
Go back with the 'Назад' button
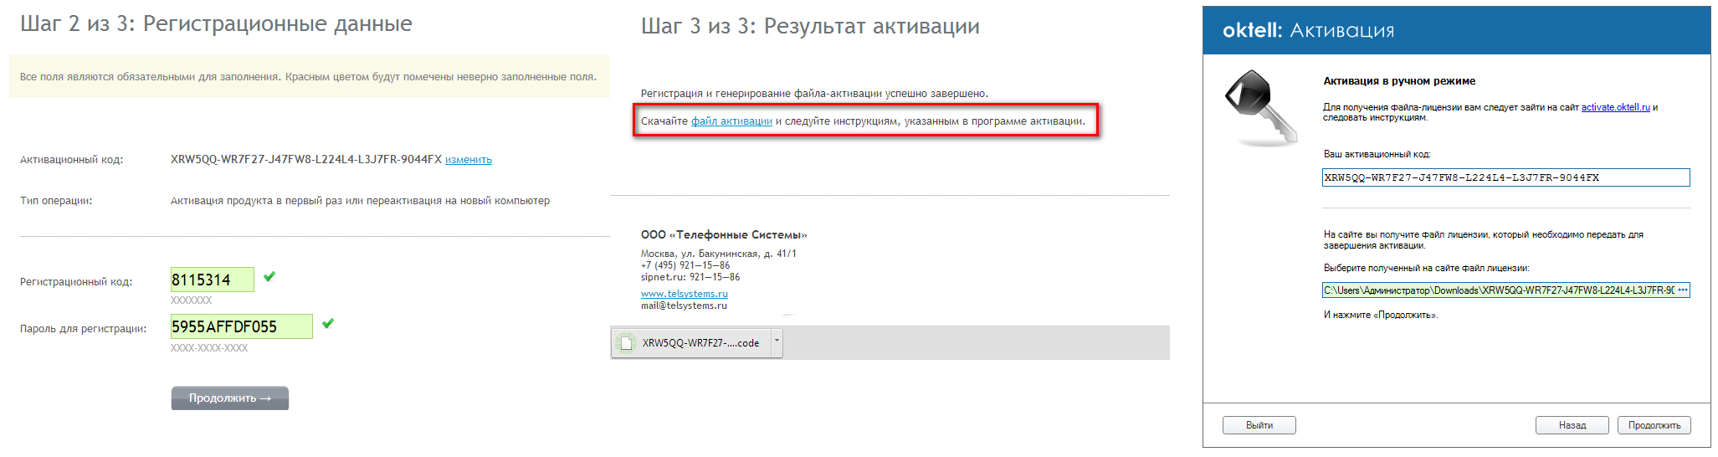click(1572, 425)
